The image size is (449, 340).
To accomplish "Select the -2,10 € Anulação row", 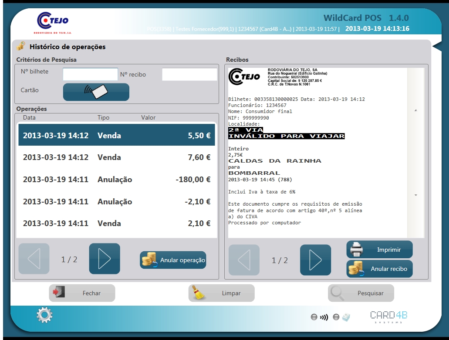I will pos(116,202).
